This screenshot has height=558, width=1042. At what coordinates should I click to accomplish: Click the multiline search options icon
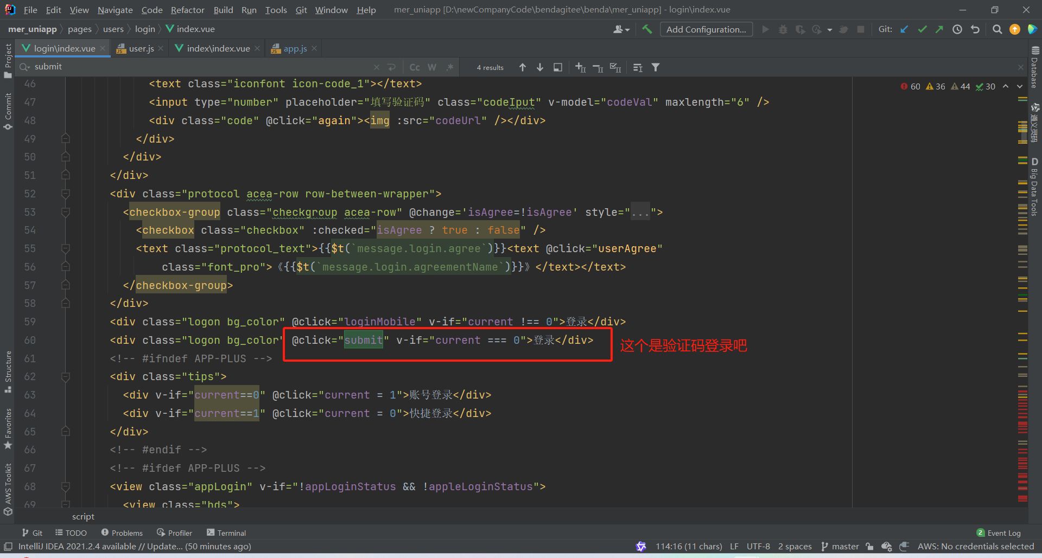click(638, 67)
